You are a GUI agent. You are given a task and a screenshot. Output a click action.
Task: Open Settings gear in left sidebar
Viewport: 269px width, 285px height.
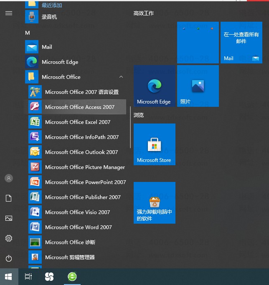coord(8,238)
